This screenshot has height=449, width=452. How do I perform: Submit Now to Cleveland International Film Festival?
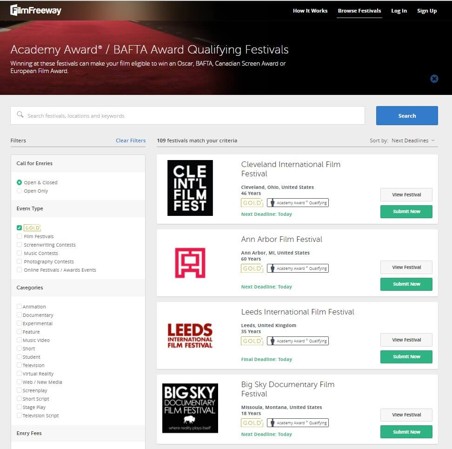(406, 211)
